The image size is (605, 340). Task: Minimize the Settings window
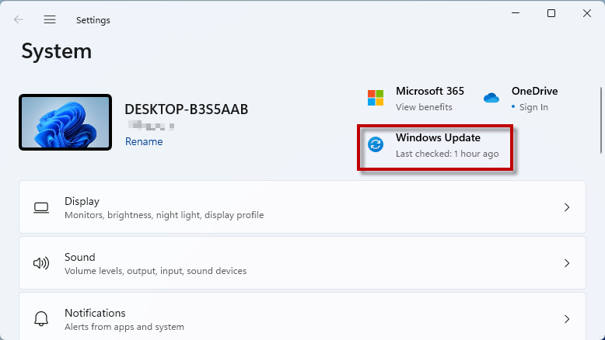coord(516,13)
